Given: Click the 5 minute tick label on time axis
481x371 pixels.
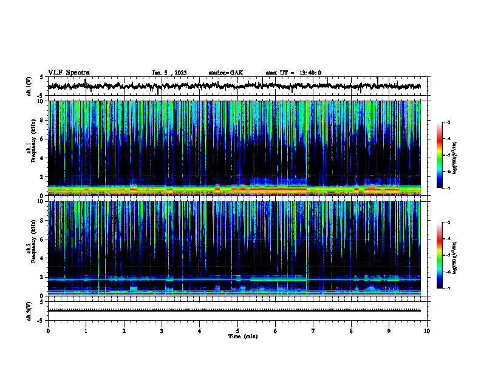Looking at the screenshot, I should 237,331.
